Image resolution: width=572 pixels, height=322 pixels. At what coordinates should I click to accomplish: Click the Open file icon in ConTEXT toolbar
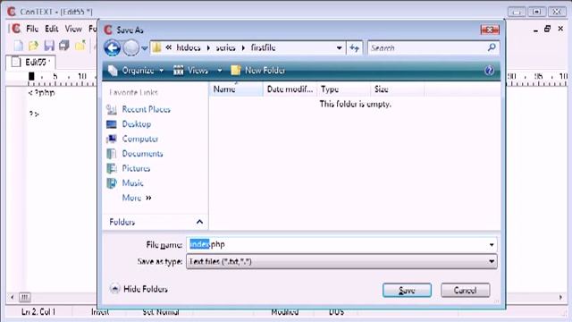point(34,46)
